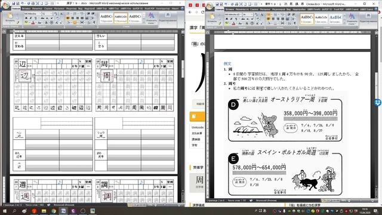
Task: Paste from clipboard in the right Word window
Action: tap(212, 18)
